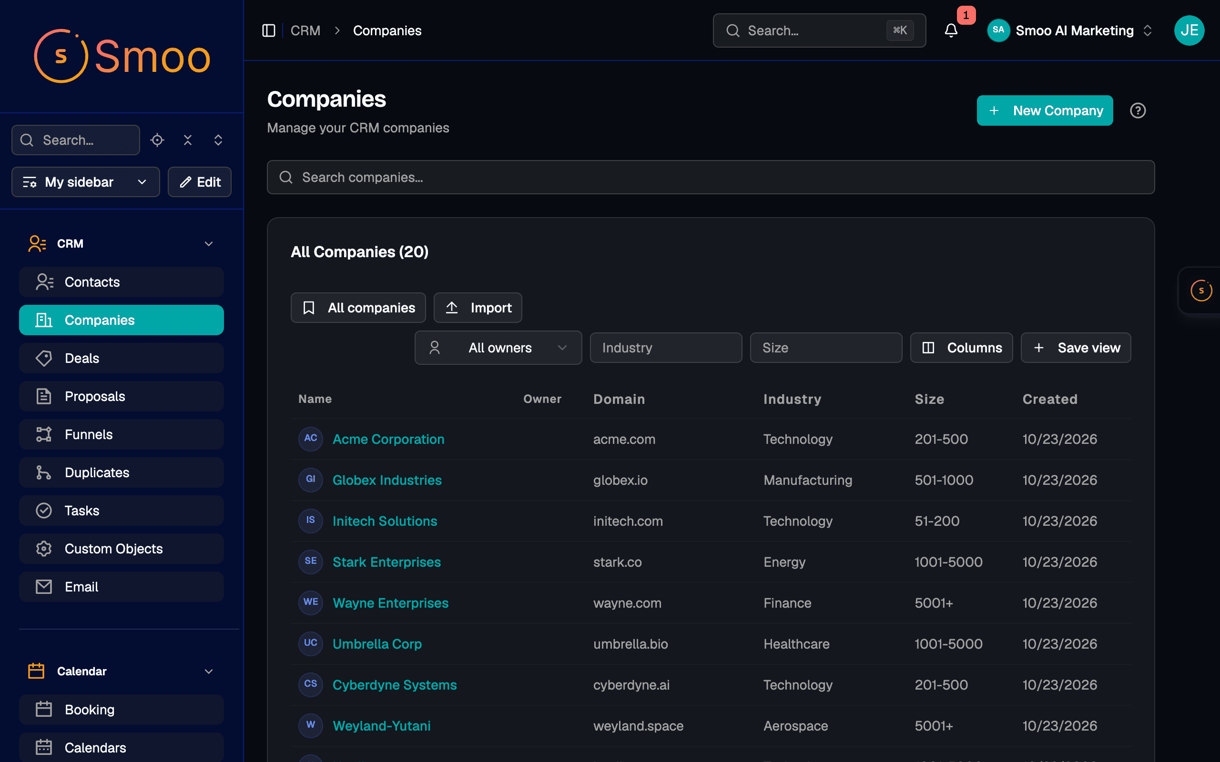Open the Columns chooser
This screenshot has width=1220, height=762.
pos(961,348)
